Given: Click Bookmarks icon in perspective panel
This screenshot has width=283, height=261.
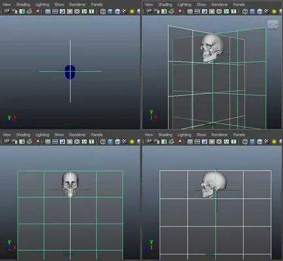Looking at the screenshot, I should pyautogui.click(x=164, y=11).
